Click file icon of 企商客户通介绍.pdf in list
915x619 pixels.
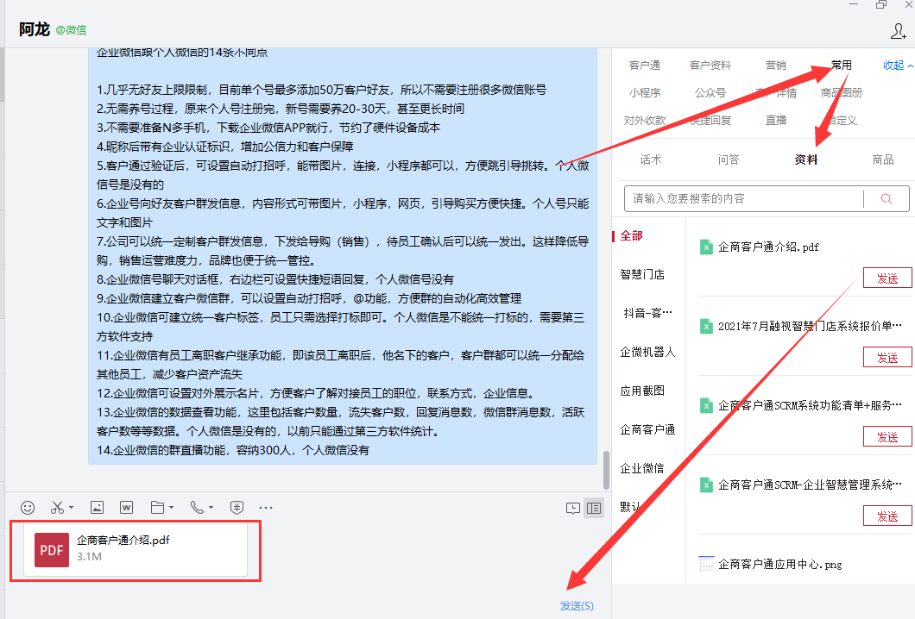(x=706, y=247)
